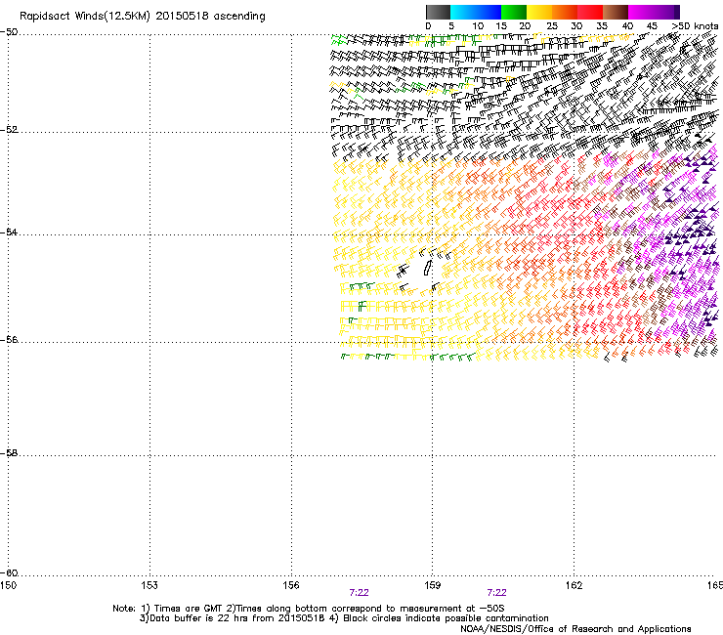723x635 pixels.
Task: Click the longitude label '159'
Action: pyautogui.click(x=432, y=585)
